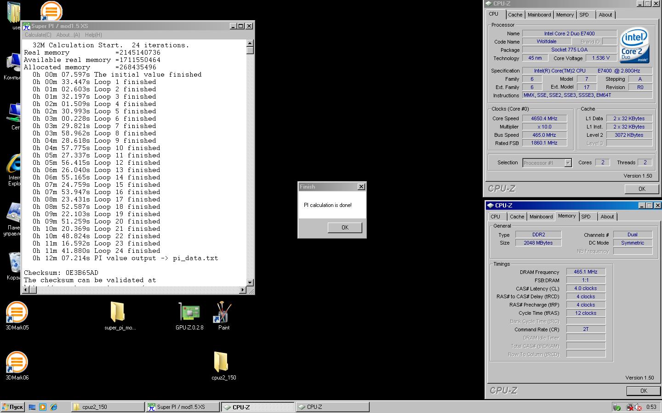Switch to Memory tab in processor CPU-Z window
The image size is (662, 413).
click(x=565, y=15)
